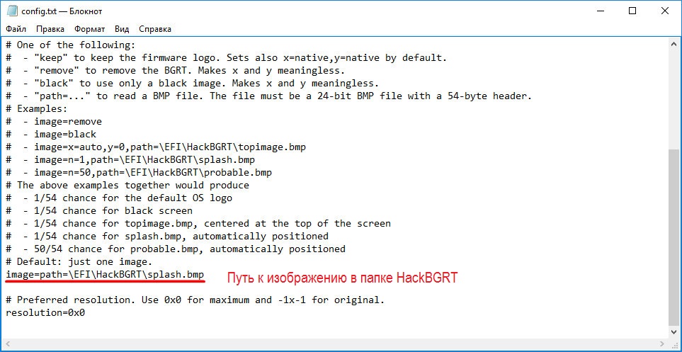The width and height of the screenshot is (682, 352).
Task: Click the Notepad icon in the title bar
Action: pos(11,11)
